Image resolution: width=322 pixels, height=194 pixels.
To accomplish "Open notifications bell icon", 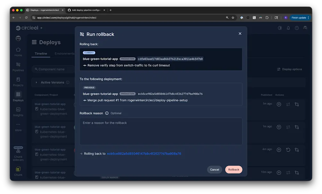I will 288,28.
